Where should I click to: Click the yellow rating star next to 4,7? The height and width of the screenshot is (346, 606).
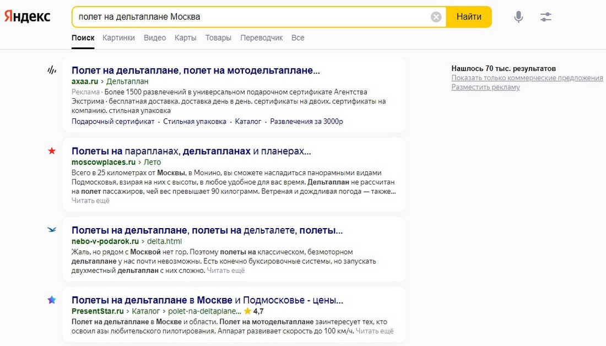coord(247,311)
